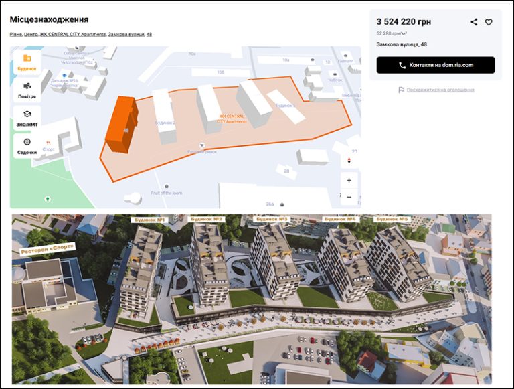Viewport: 514px width, 389px height.
Task: Click the Будинок №3 render label
Action: click(x=272, y=219)
